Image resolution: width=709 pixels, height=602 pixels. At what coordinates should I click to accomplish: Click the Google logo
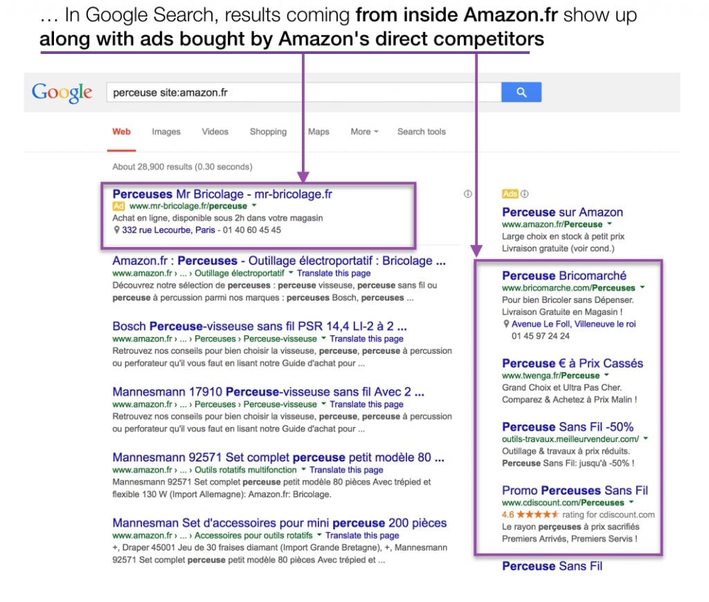[x=62, y=93]
